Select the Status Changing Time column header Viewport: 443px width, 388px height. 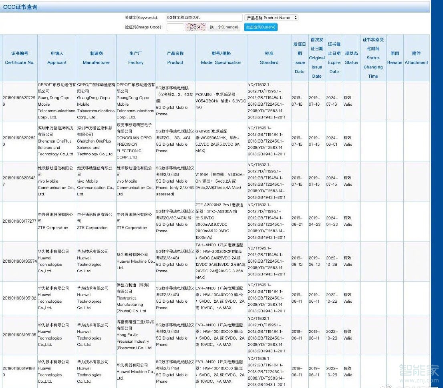pyautogui.click(x=373, y=58)
